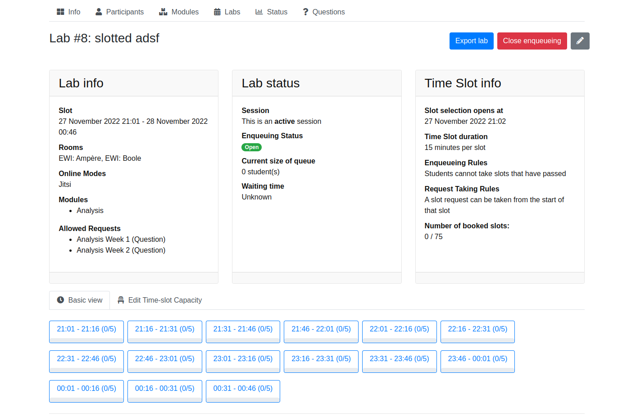Click the clock icon in Basic view tab
Viewport: 618px width, 417px height.
60,300
